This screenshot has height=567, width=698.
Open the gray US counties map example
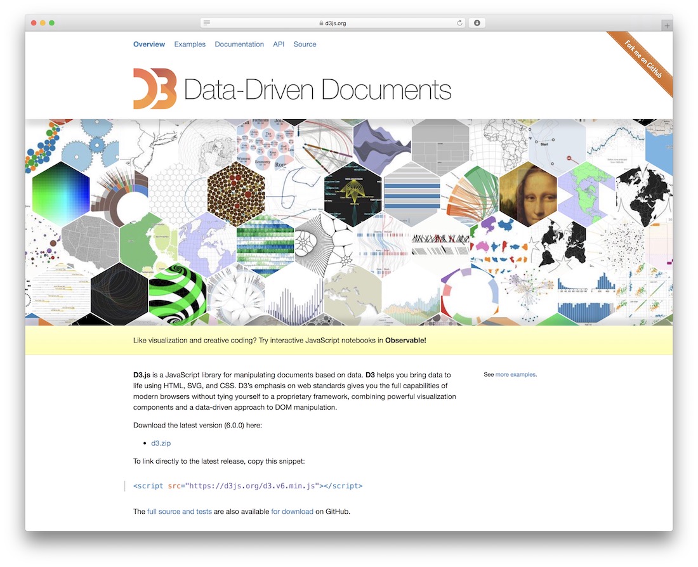point(90,245)
